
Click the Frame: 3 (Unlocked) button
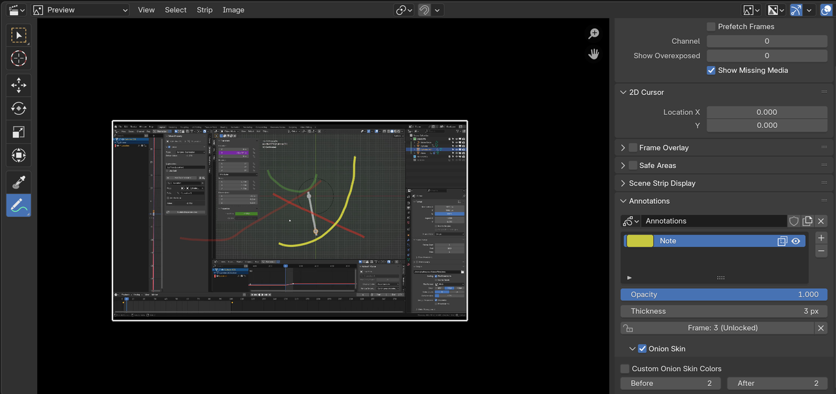pos(722,328)
